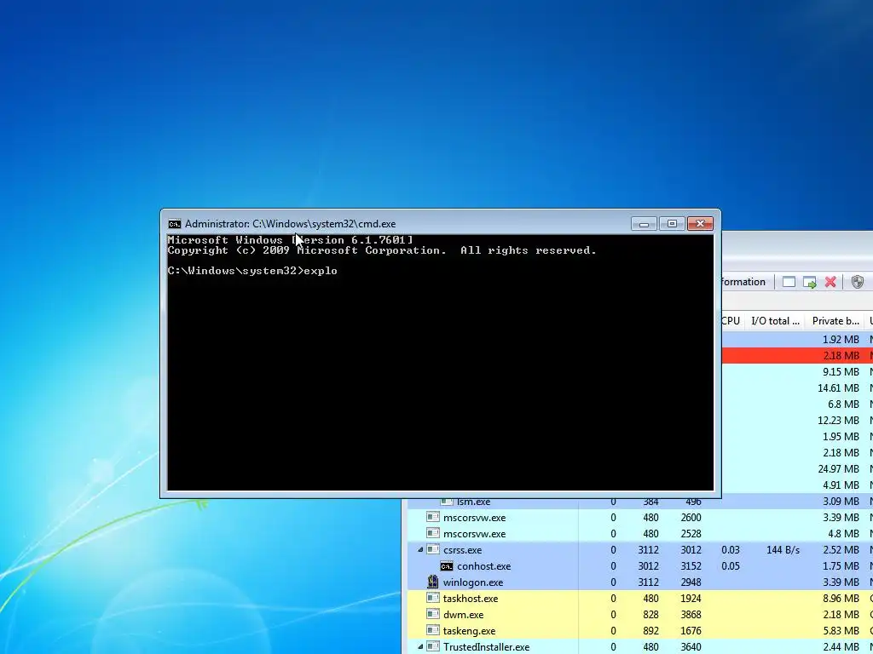Click the conhost.exe console icon
The width and height of the screenshot is (873, 654).
pos(447,566)
